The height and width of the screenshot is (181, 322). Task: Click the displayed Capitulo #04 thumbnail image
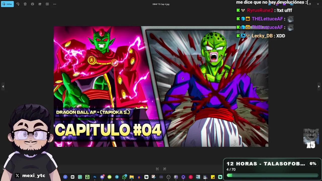click(x=161, y=86)
